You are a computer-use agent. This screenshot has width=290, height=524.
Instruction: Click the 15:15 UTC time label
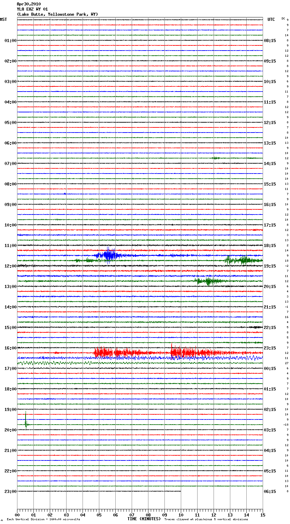tap(270, 184)
